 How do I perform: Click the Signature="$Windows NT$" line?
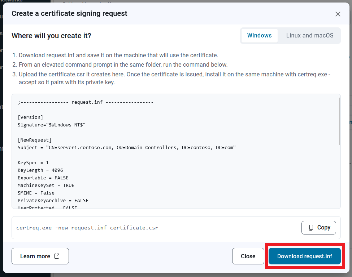[51, 125]
